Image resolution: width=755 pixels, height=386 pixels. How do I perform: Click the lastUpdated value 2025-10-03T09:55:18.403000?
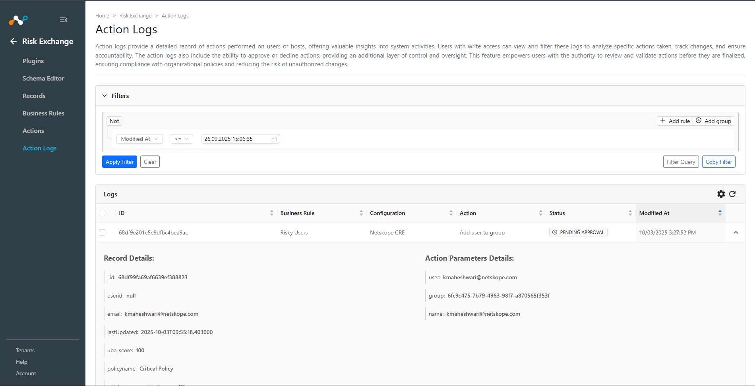point(177,332)
